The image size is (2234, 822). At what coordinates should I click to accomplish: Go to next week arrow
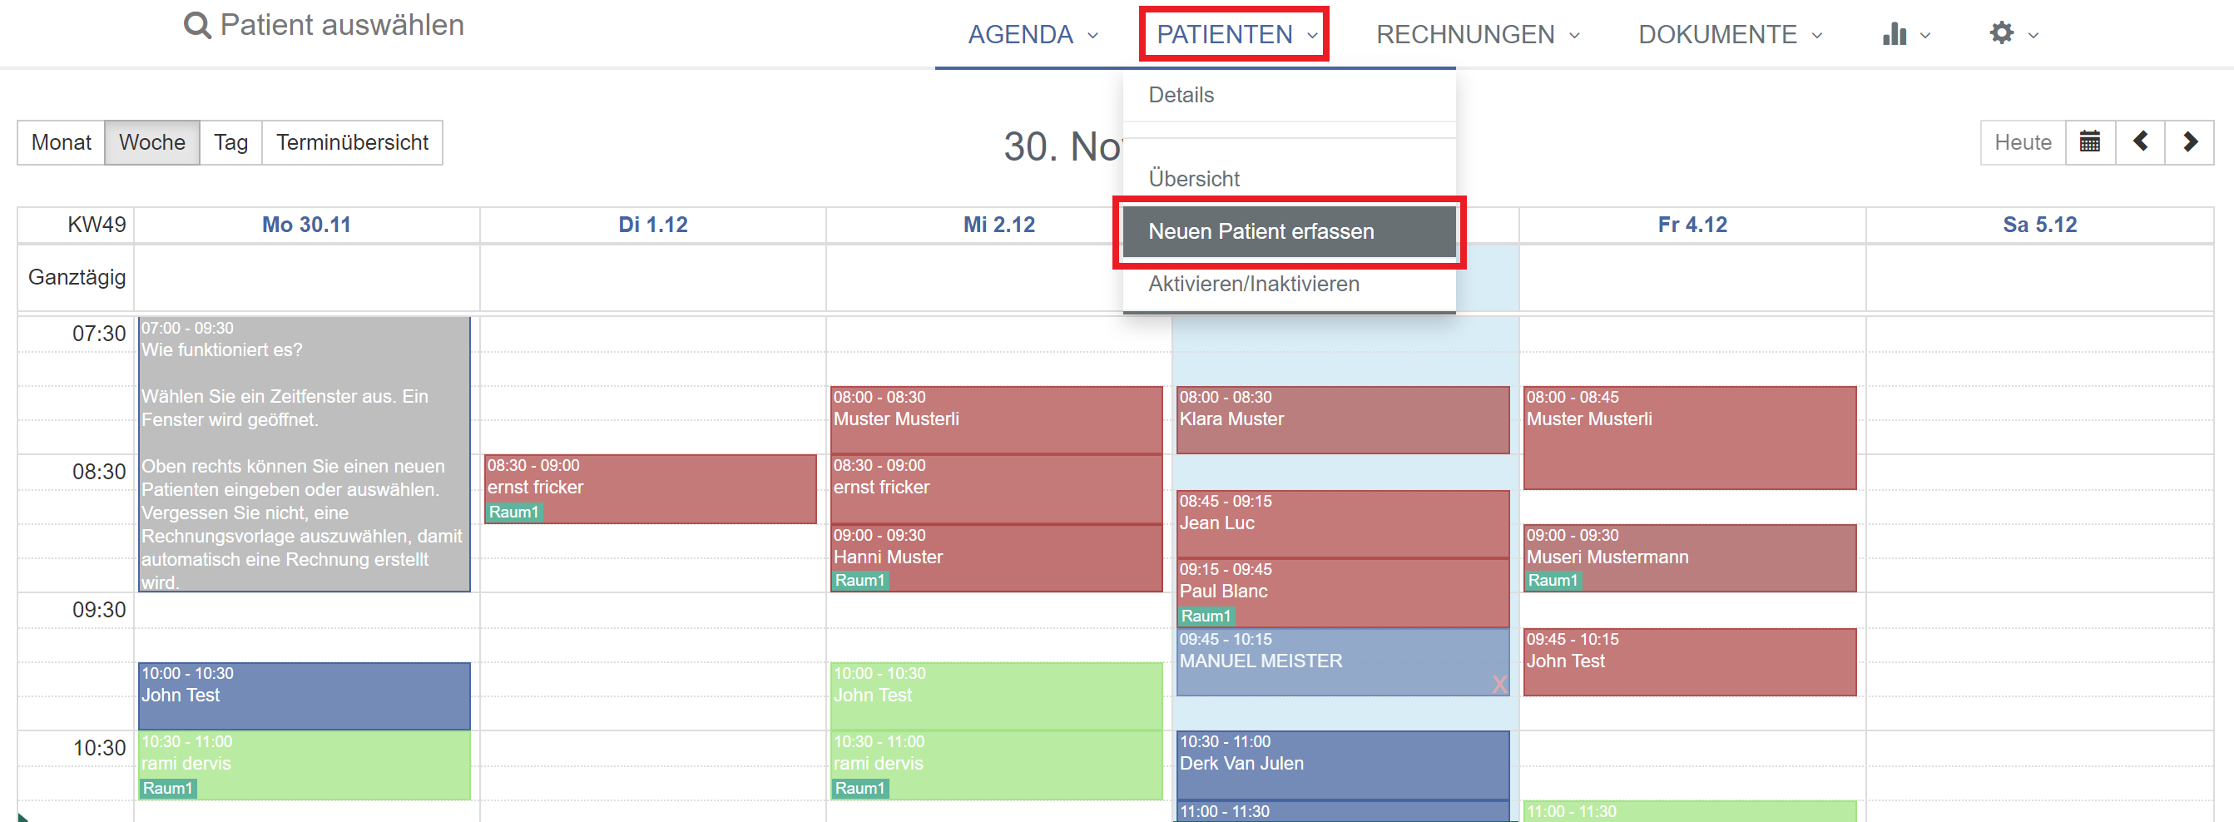coord(2190,142)
